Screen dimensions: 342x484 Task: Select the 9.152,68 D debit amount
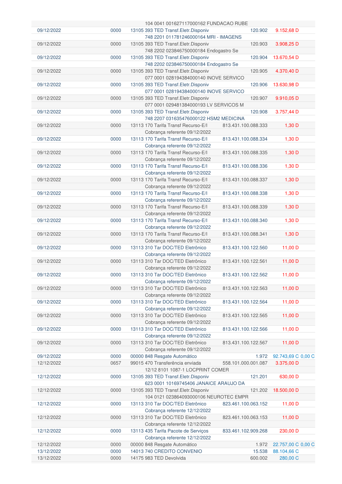287,30
